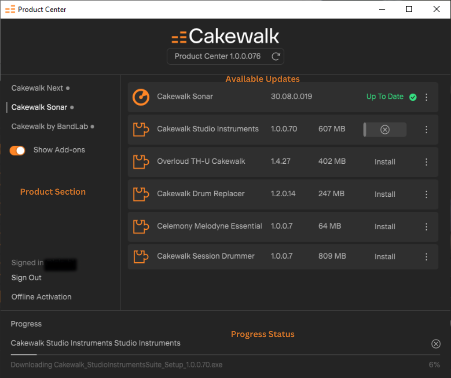The width and height of the screenshot is (451, 378).
Task: Toggle the Show Add-ons switch
Action: 18,150
